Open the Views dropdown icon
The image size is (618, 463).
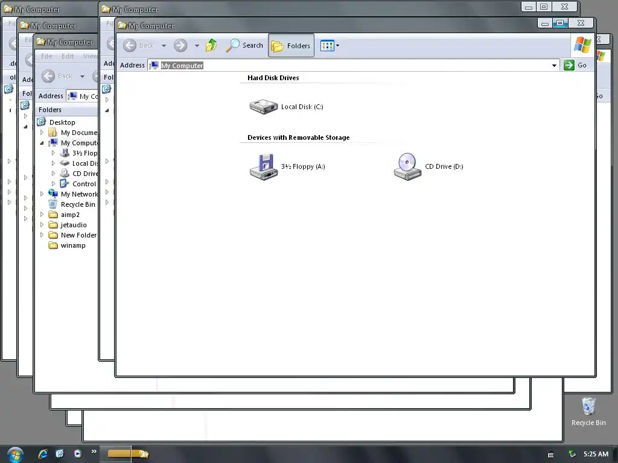330,46
